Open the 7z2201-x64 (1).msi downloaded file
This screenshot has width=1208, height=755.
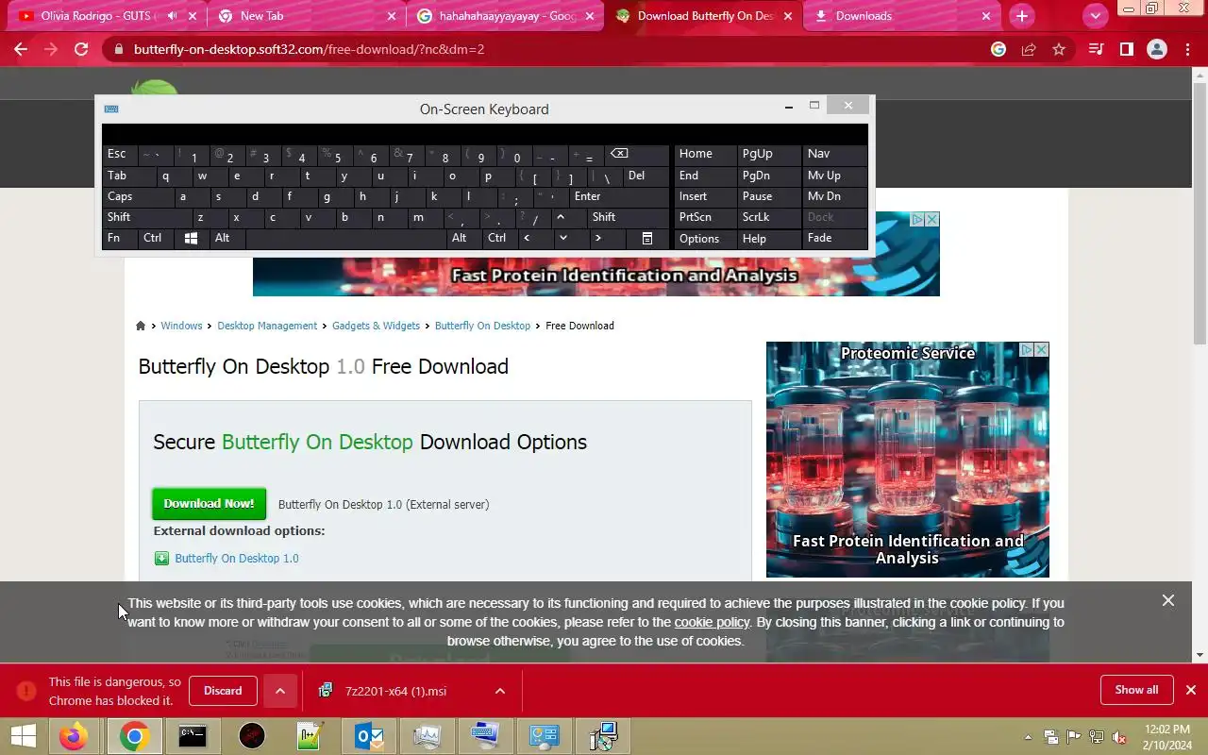pyautogui.click(x=396, y=691)
